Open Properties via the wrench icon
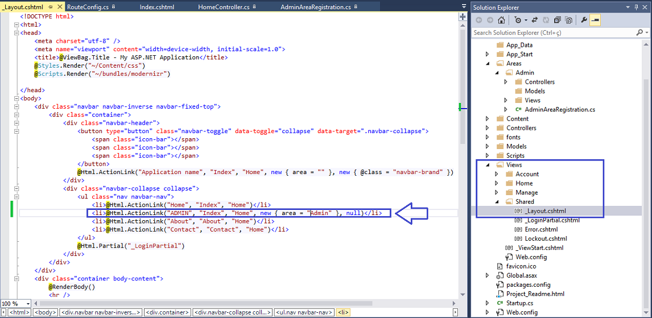Viewport: 652px width, 318px height. (584, 20)
